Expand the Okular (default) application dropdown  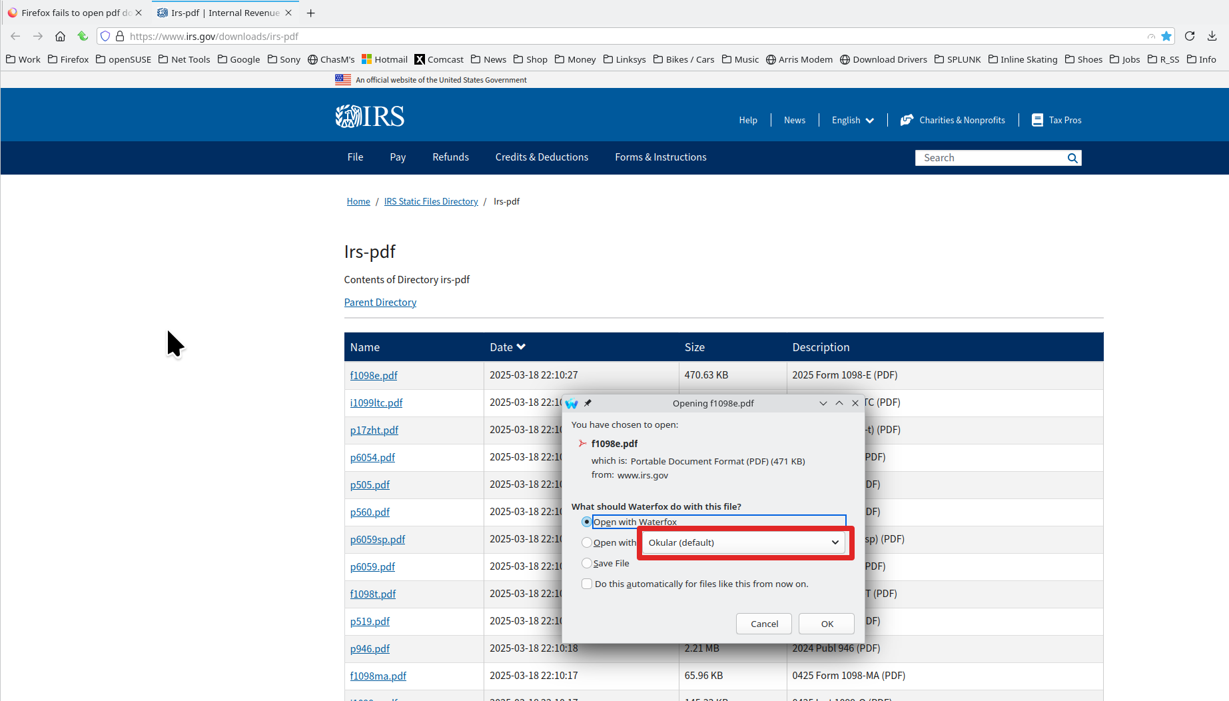coord(743,542)
